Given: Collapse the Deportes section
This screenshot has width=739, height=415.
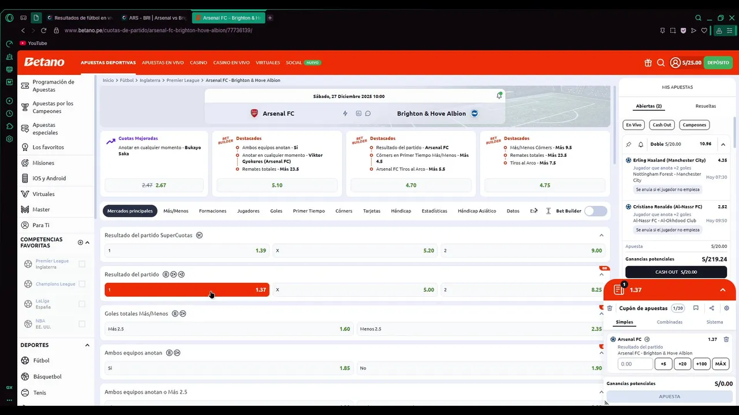Looking at the screenshot, I should [x=87, y=345].
